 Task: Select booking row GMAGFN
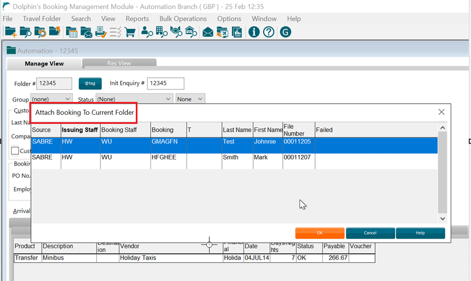pos(234,145)
